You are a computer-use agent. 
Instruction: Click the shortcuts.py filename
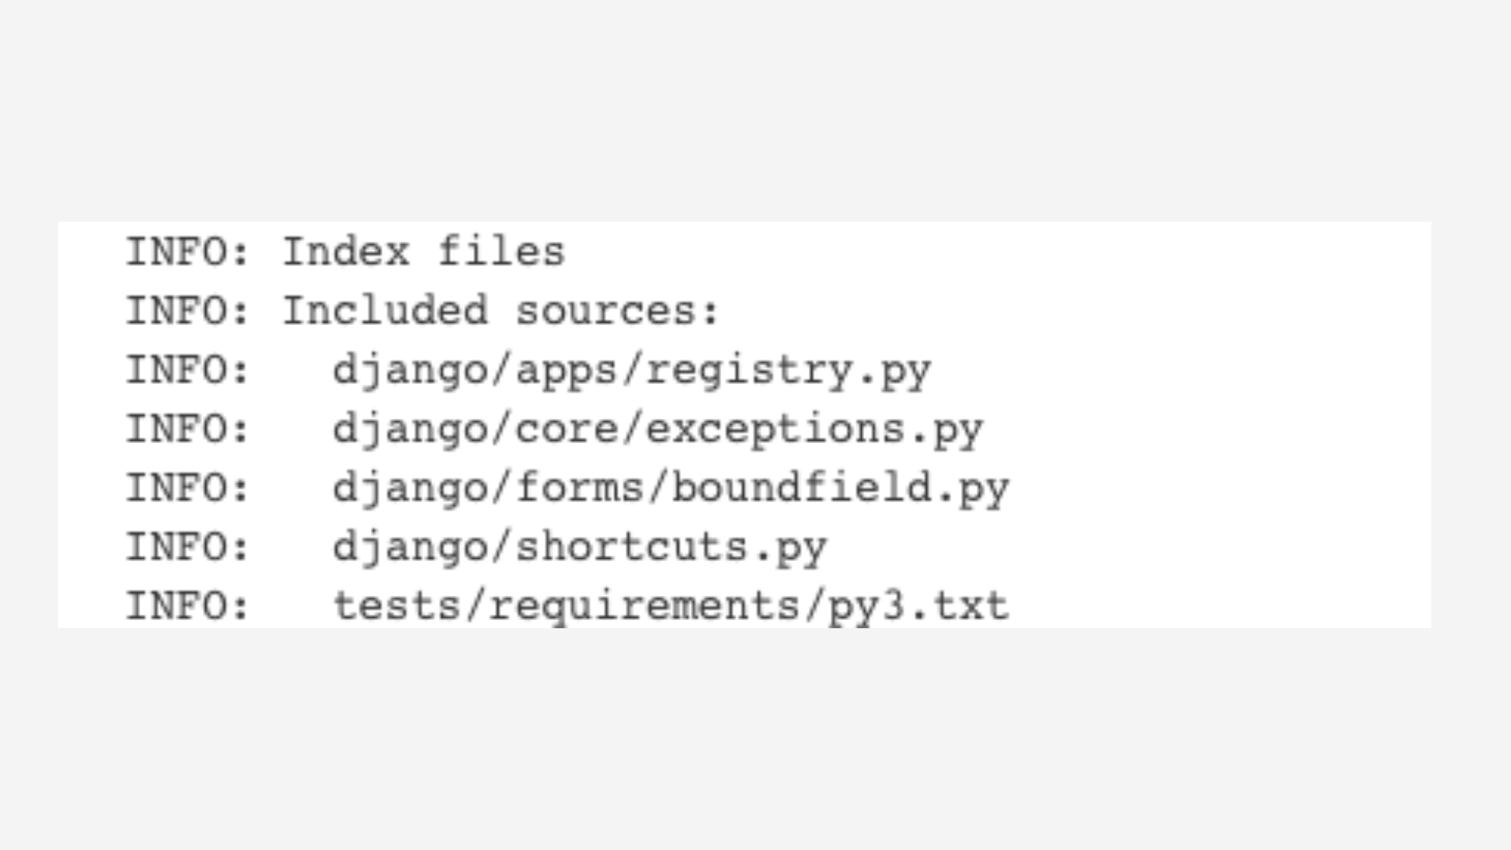pyautogui.click(x=671, y=547)
